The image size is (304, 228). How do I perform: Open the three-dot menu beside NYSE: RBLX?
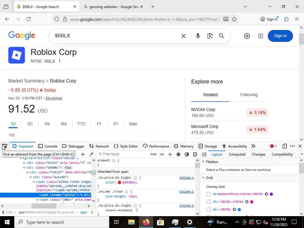60,61
